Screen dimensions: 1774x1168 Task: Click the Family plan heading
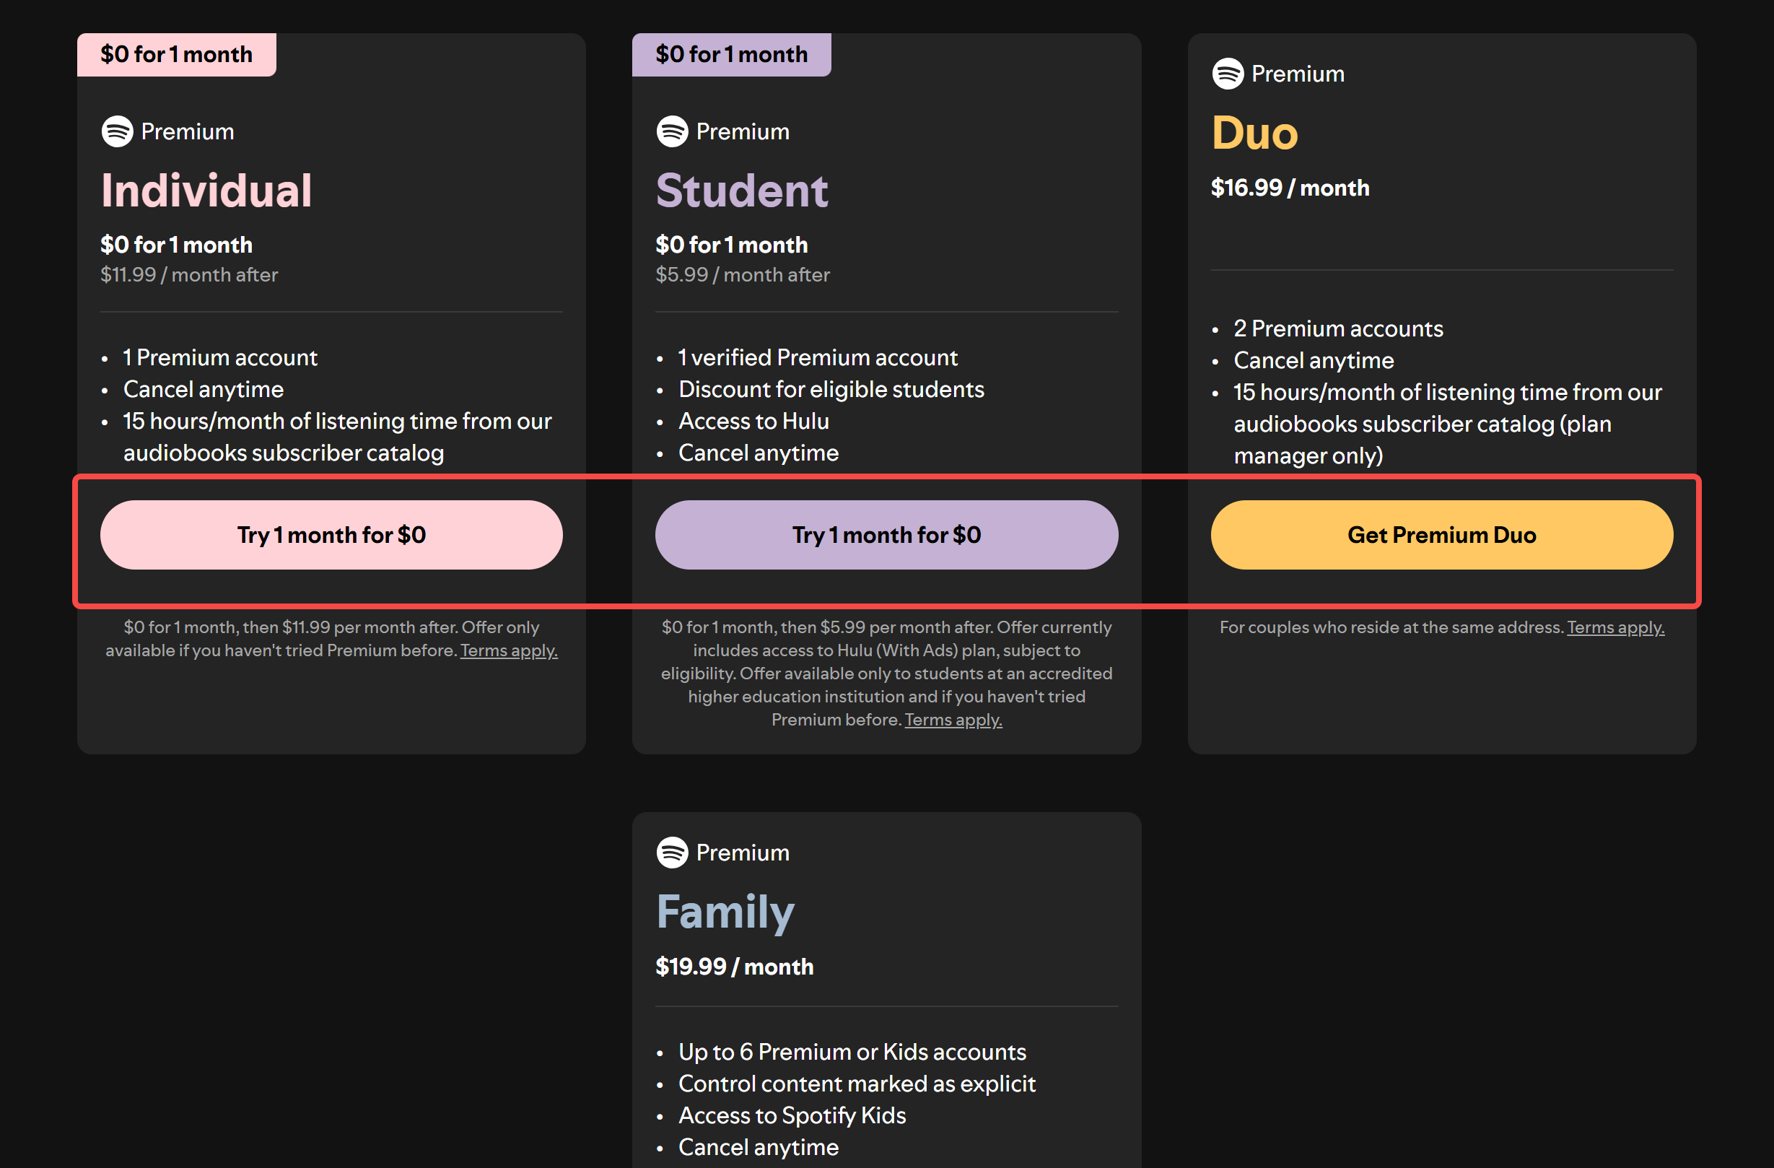(x=725, y=911)
